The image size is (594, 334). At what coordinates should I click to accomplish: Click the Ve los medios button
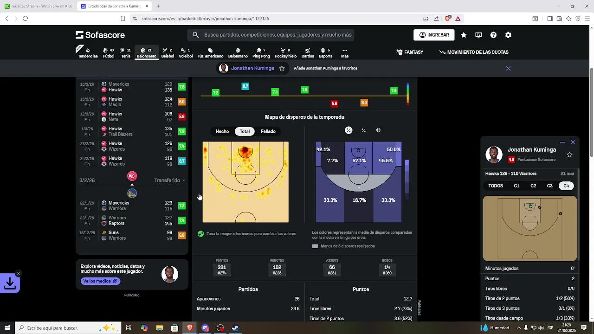point(101,281)
